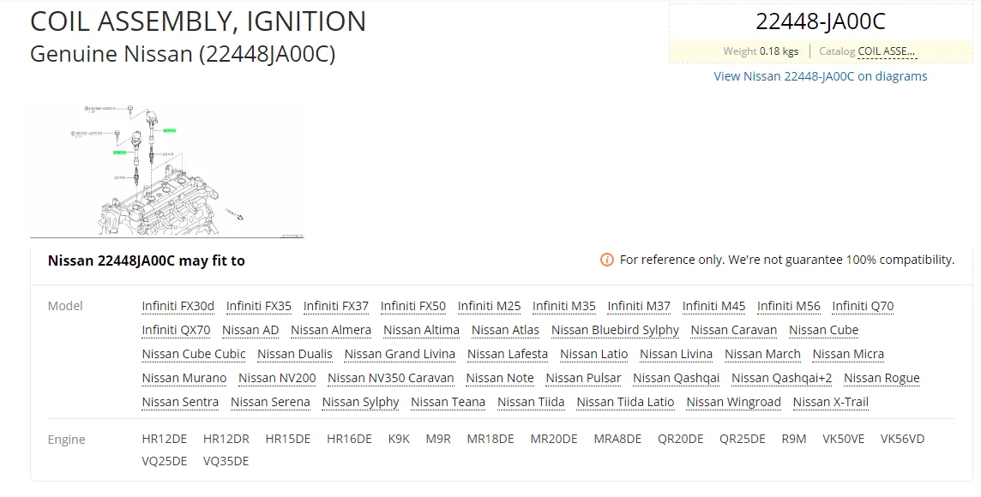The image size is (981, 497).
Task: Select the Infiniti FX37 model link
Action: click(x=336, y=306)
